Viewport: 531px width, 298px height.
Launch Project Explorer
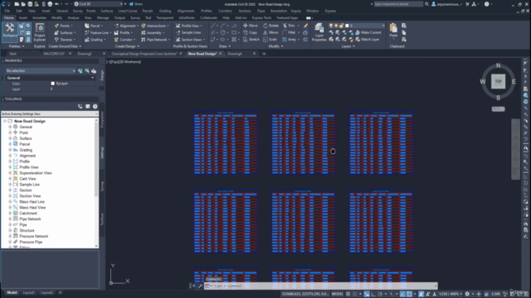coord(40,32)
